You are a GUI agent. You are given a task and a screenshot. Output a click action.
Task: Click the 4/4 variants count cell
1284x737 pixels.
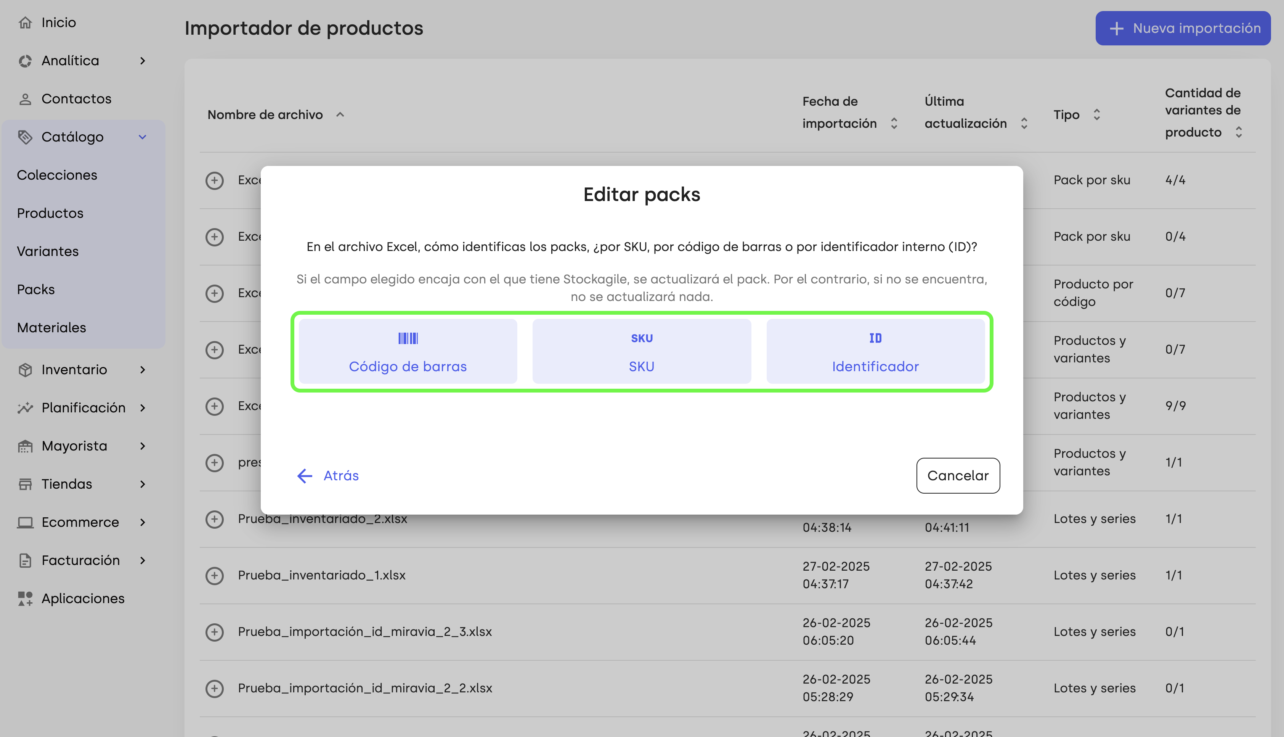1175,181
